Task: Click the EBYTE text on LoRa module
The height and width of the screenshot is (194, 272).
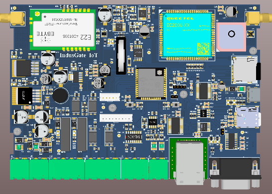Action: [45, 34]
